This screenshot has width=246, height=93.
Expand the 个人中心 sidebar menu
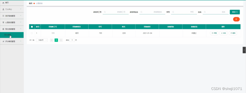[12, 9]
